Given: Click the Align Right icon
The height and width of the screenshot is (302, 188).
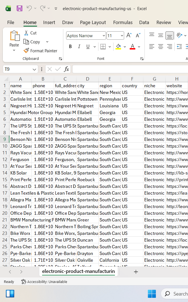Looking at the screenshot, I should click(x=169, y=47).
